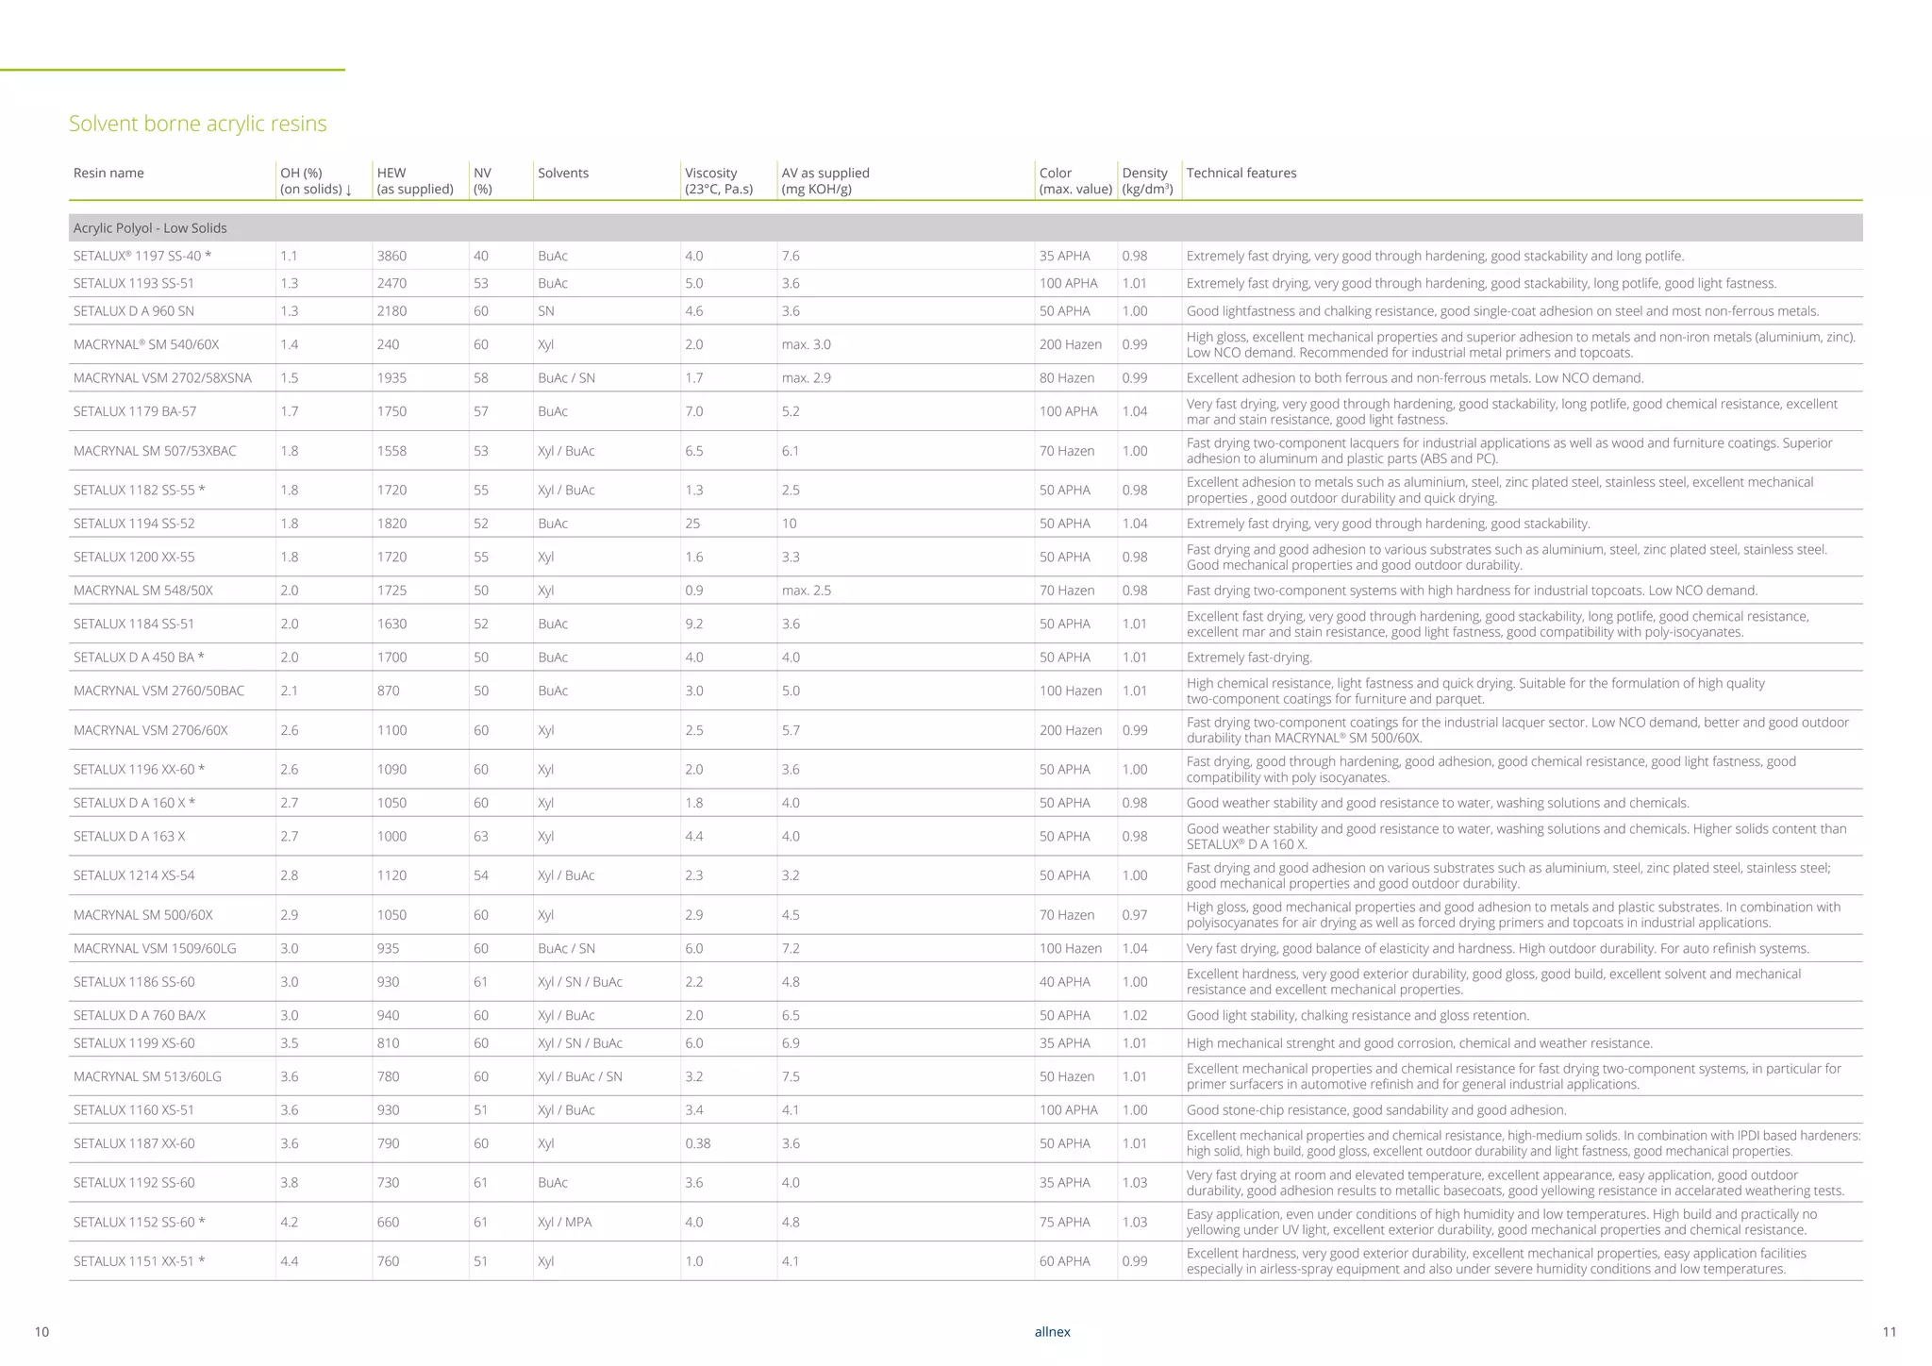Click the Viscosity column header
The image size is (1932, 1366).
click(718, 180)
